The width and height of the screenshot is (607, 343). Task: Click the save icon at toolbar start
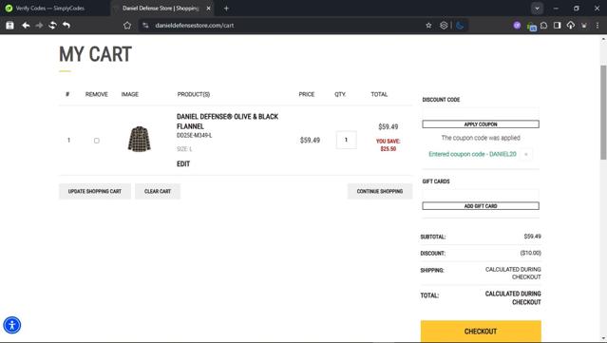point(9,26)
